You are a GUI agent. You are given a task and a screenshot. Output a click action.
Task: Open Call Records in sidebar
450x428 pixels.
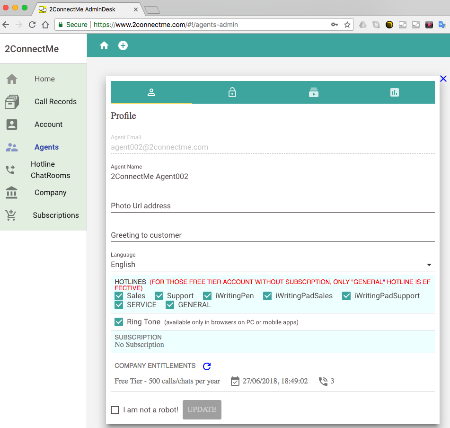pyautogui.click(x=55, y=102)
